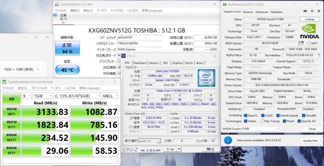Click the 正常 84 % health status button
This screenshot has width=324, height=166.
(67, 48)
